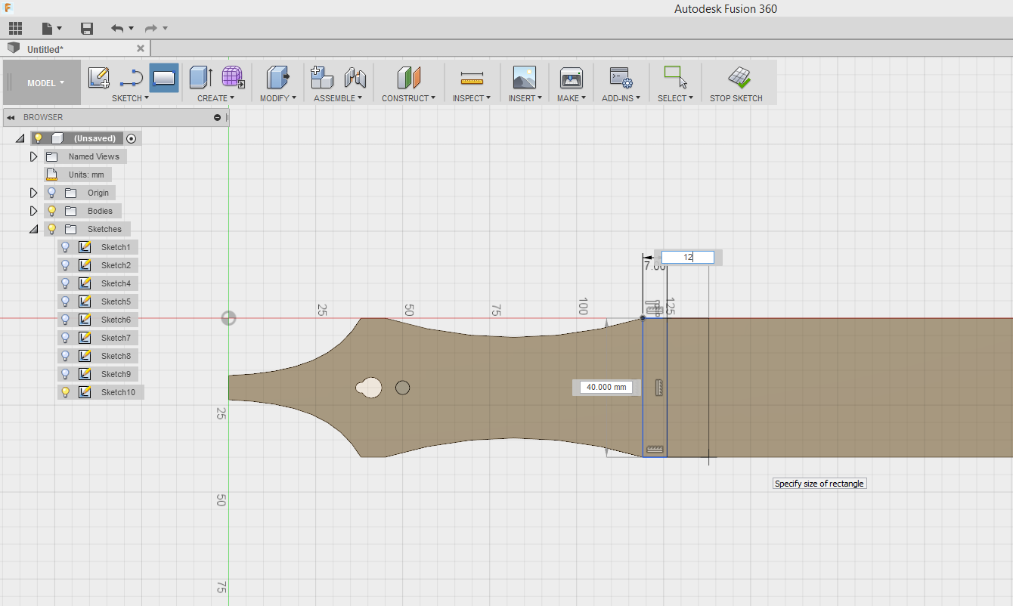Image resolution: width=1013 pixels, height=606 pixels.
Task: Open the INSPECT menu
Action: click(472, 98)
